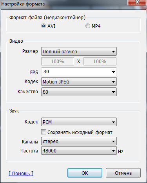147x183 pixels.
Task: Open the Размер dropdown showing Полный размер
Action: tap(79, 51)
